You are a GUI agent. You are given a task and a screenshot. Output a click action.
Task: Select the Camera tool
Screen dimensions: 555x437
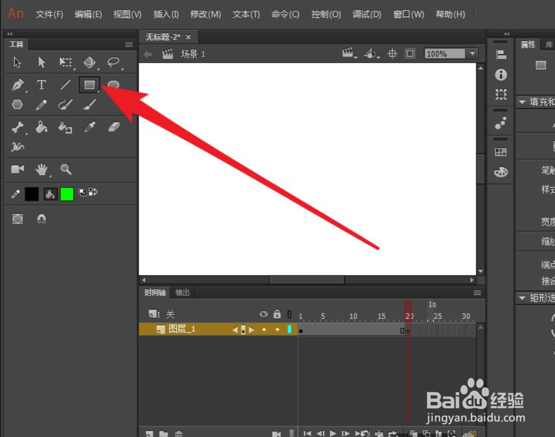pos(18,169)
